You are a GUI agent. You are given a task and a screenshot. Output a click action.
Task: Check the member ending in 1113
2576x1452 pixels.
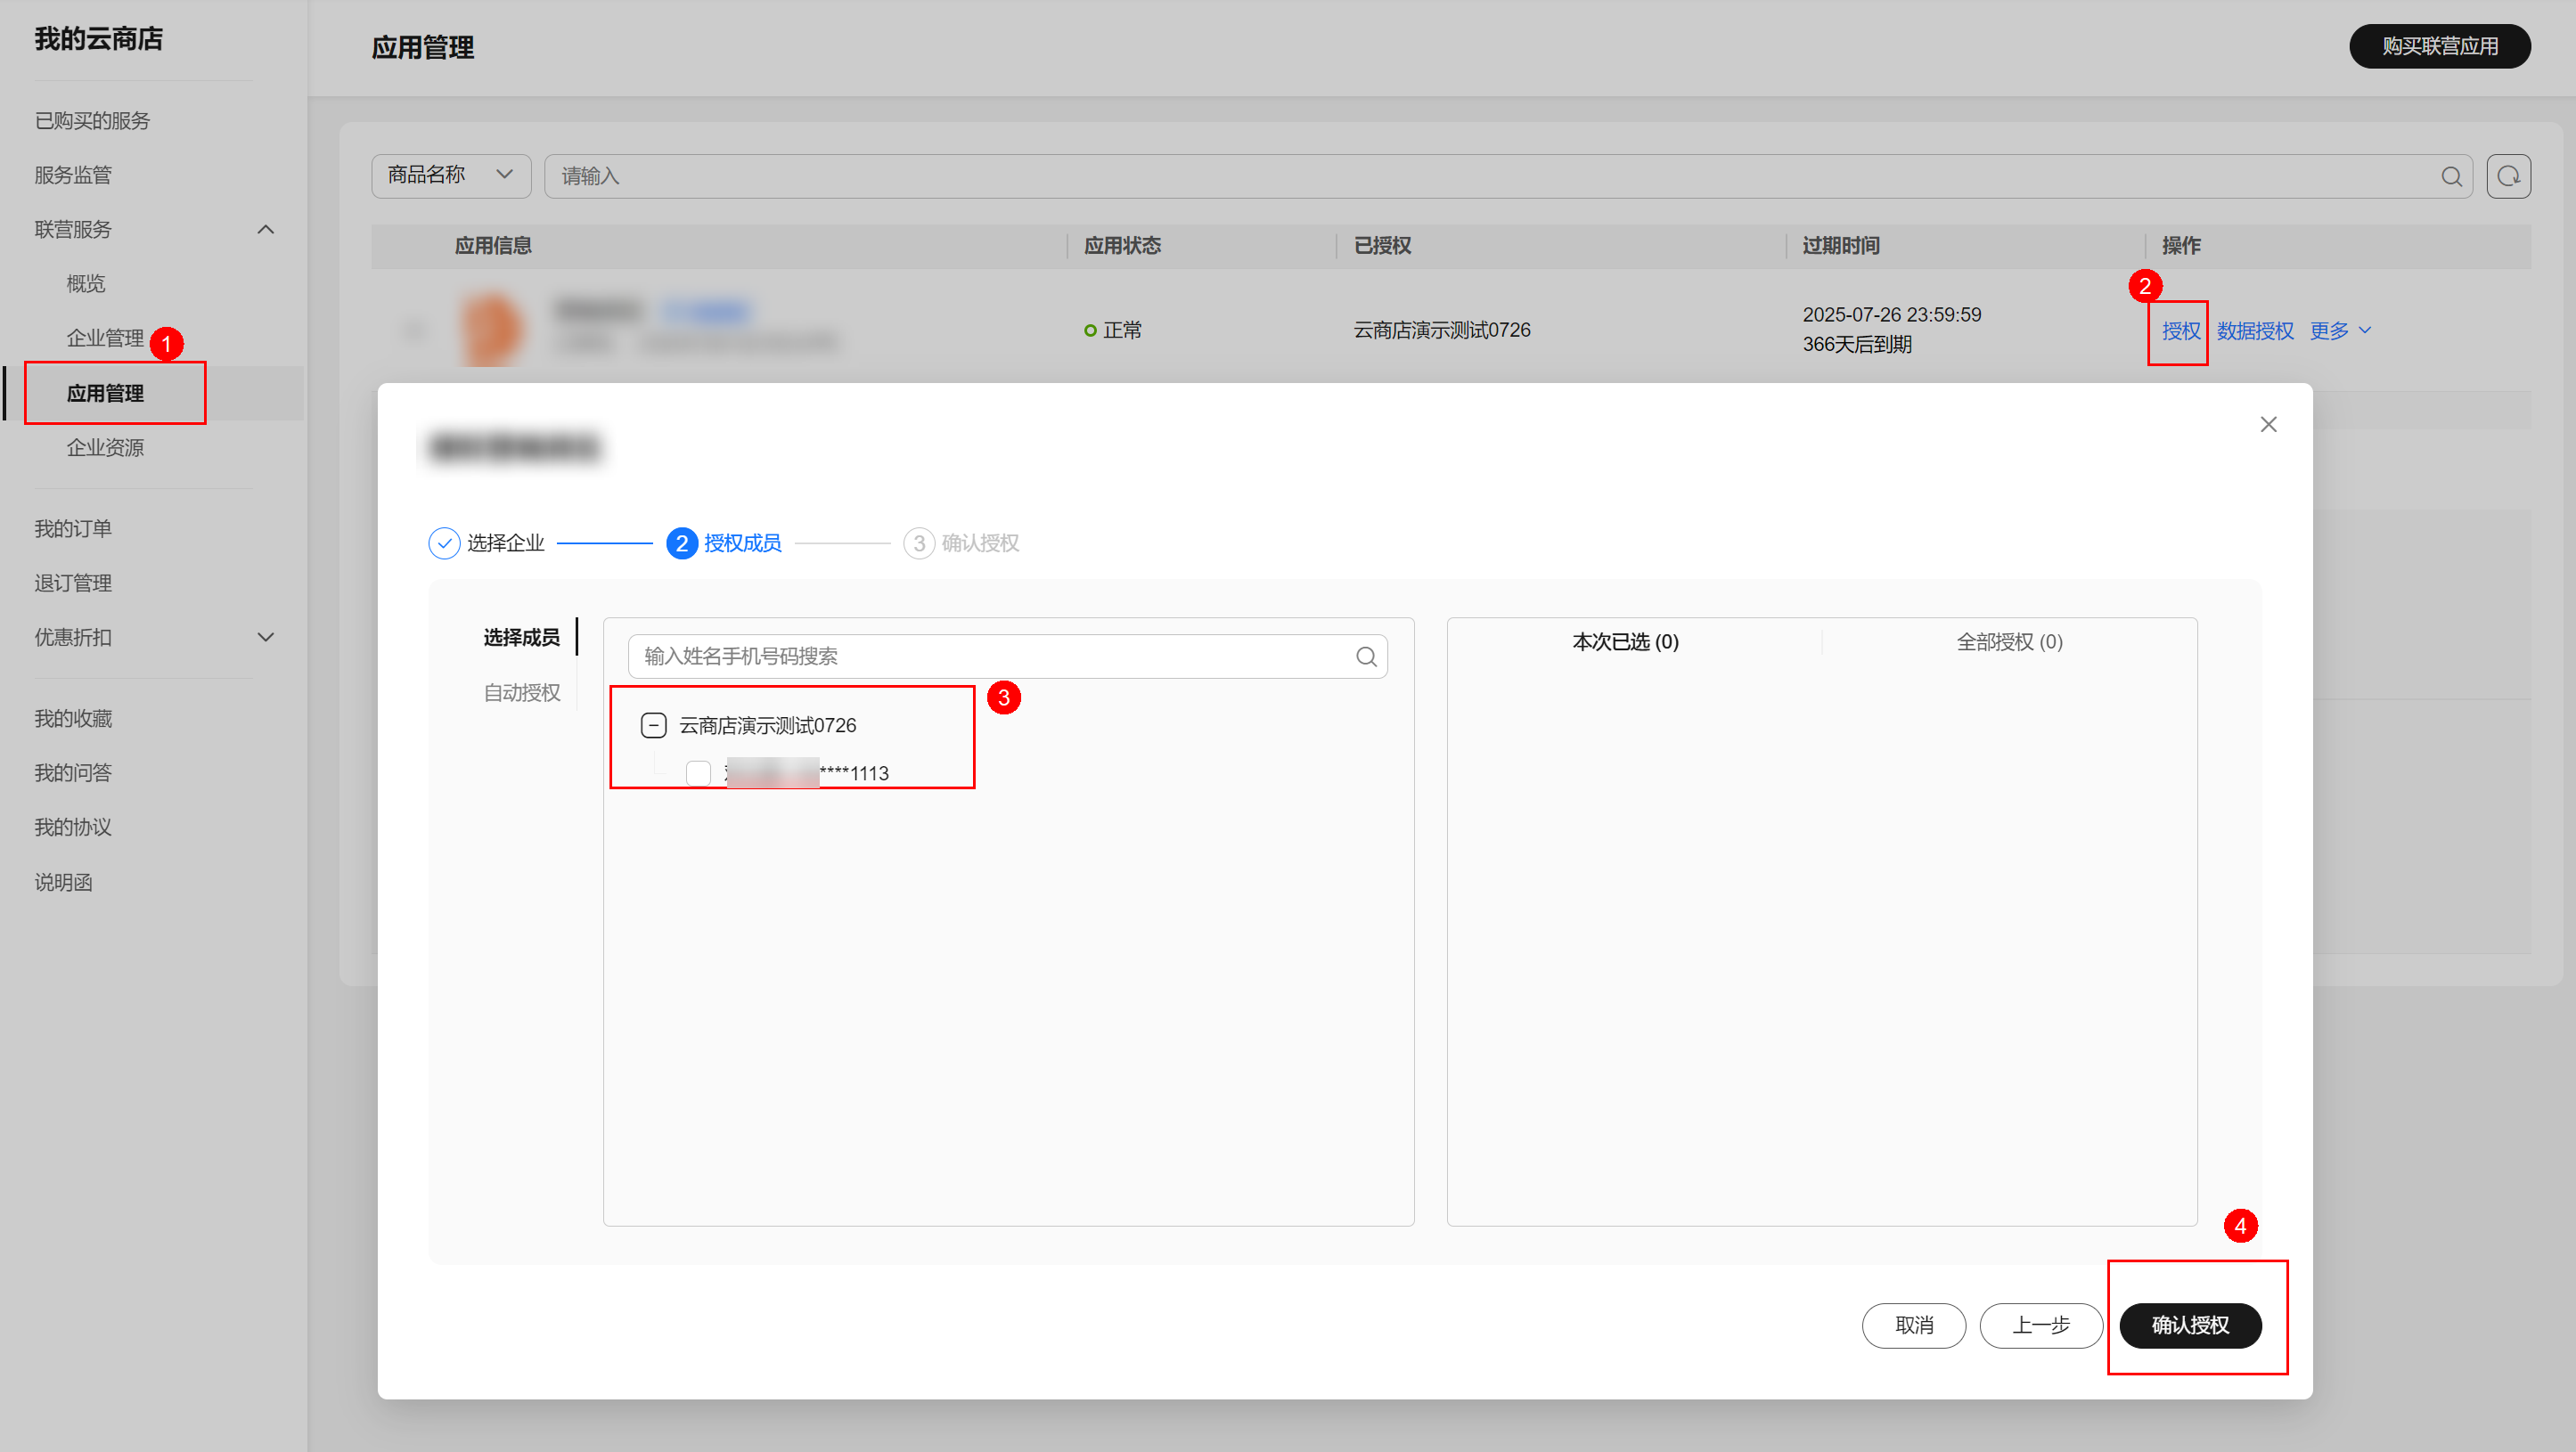pyautogui.click(x=698, y=773)
